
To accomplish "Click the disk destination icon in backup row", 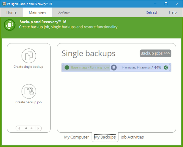I will pos(114,67).
